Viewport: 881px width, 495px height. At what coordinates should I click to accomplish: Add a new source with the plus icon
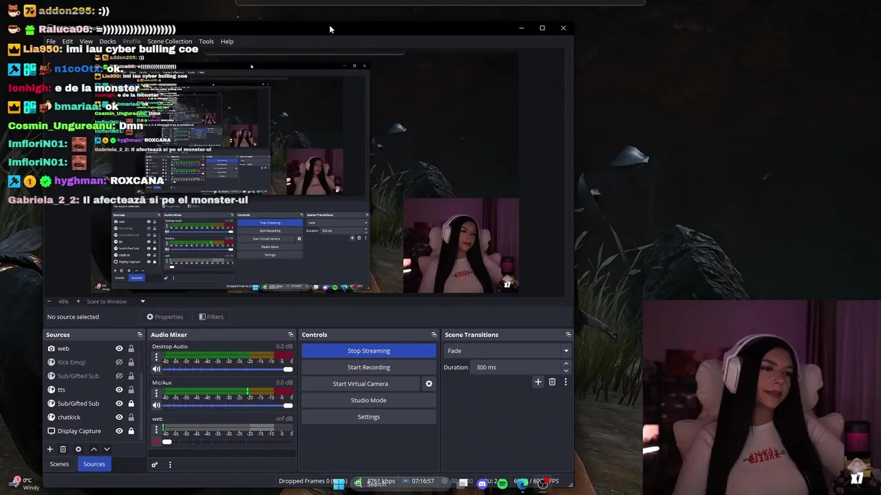coord(50,449)
